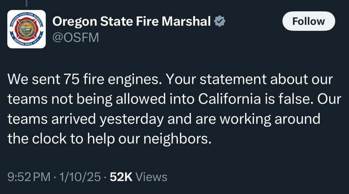This screenshot has width=349, height=194.
Task: Follow the Oregon State Fire Marshal account
Action: [x=309, y=21]
